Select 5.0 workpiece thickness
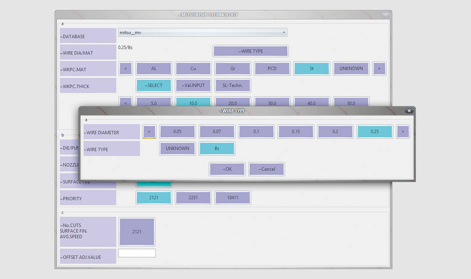471x279 pixels. (x=153, y=102)
